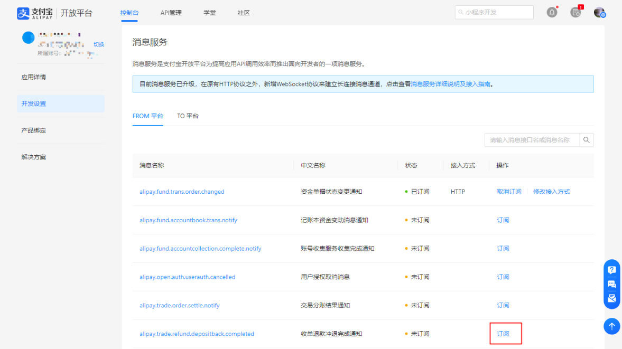This screenshot has width=622, height=349.
Task: Click the 消息名称 column header
Action: 152,166
